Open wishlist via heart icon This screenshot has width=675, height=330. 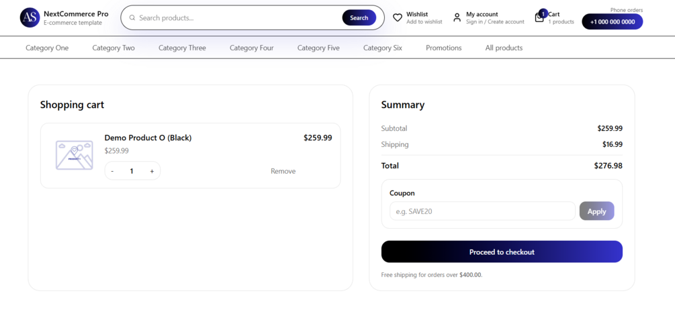pos(398,17)
